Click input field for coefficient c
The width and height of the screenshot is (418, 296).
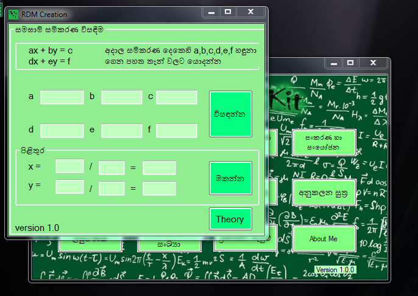177,97
